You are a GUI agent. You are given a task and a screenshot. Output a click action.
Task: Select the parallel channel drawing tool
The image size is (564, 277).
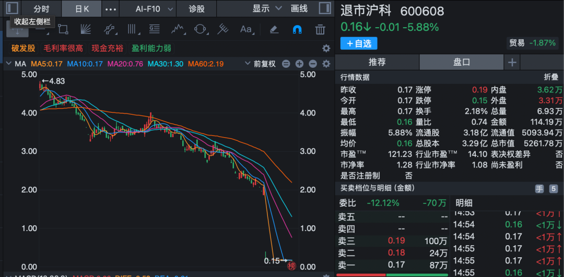coord(109,29)
